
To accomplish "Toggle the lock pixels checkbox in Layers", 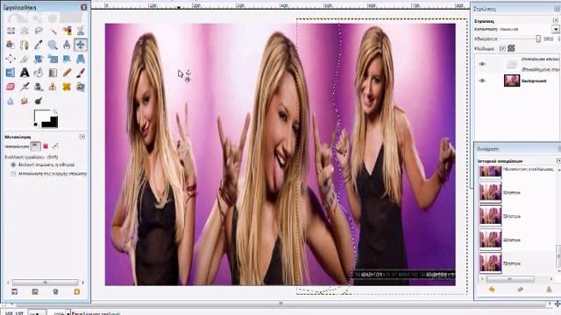I will (502, 48).
